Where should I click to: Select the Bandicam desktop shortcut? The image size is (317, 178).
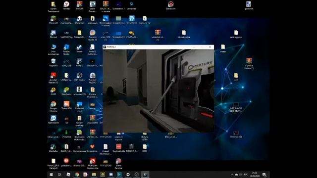click(171, 5)
